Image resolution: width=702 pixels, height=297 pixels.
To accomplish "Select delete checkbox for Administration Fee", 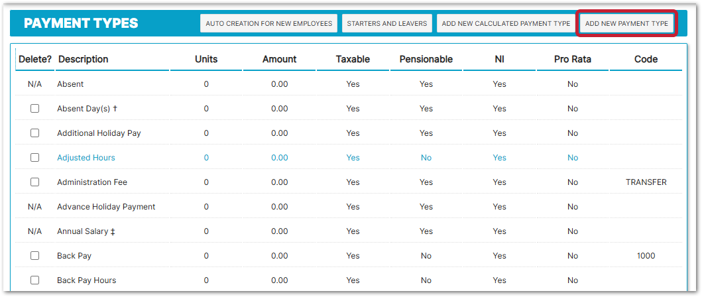I will click(x=35, y=182).
